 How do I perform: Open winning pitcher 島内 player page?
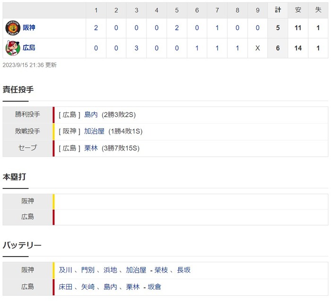91,115
